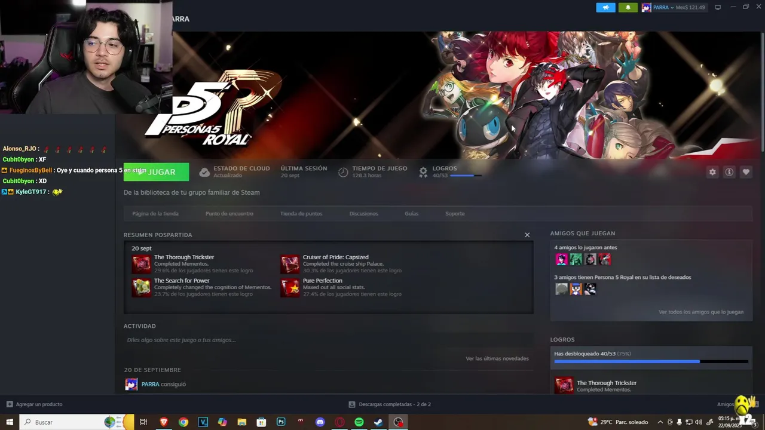
Task: Click second wishlist friend avatar
Action: tap(576, 289)
